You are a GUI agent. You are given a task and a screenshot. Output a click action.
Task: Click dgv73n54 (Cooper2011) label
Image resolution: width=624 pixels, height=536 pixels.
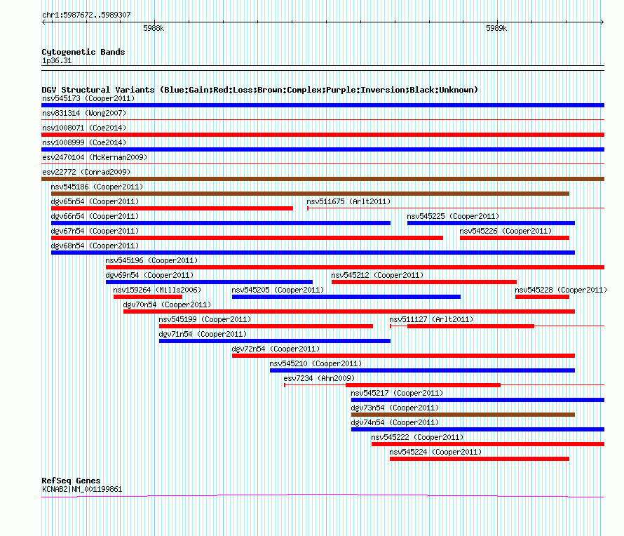click(x=395, y=408)
